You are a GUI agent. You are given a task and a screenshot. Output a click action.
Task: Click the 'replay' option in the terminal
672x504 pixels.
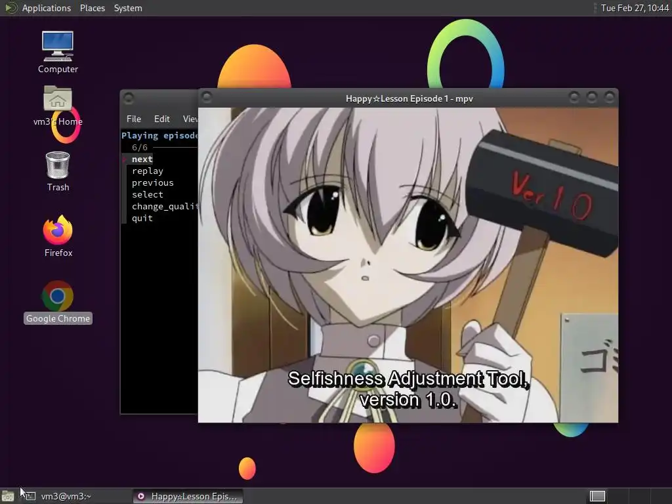[x=148, y=171]
